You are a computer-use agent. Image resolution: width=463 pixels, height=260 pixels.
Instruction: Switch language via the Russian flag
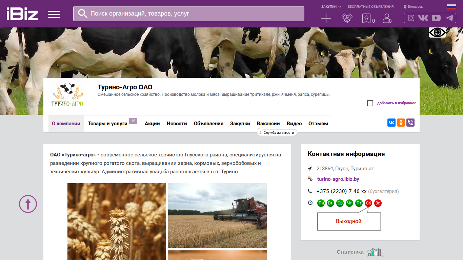[451, 7]
